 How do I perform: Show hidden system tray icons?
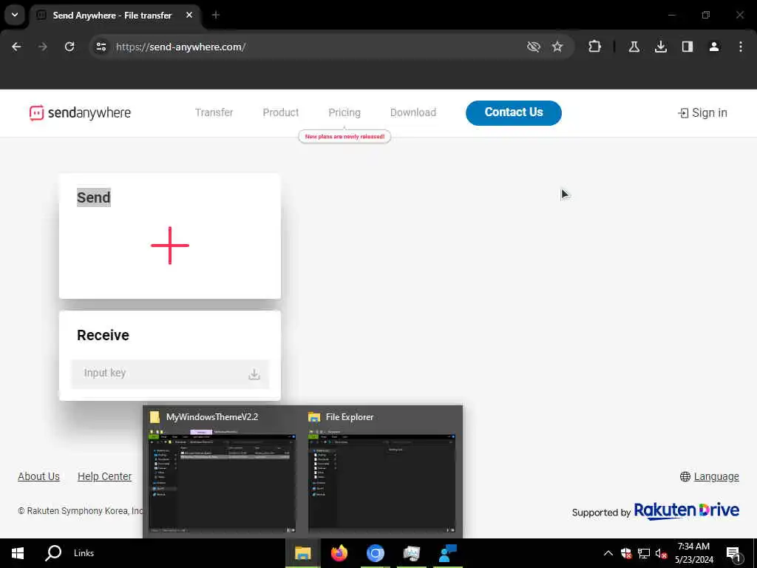[608, 553]
